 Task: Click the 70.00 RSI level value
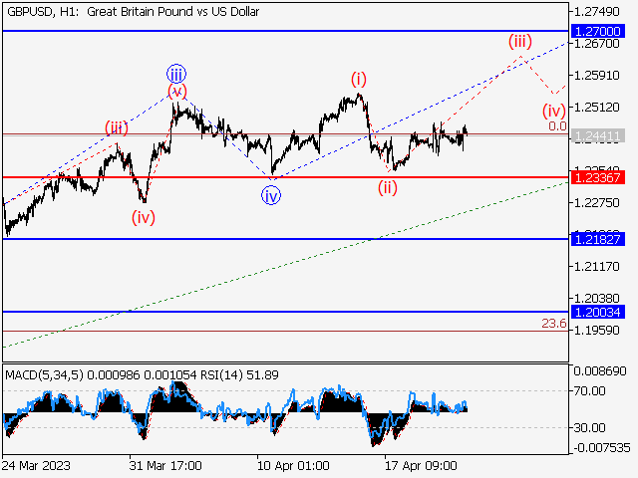pyautogui.click(x=589, y=391)
